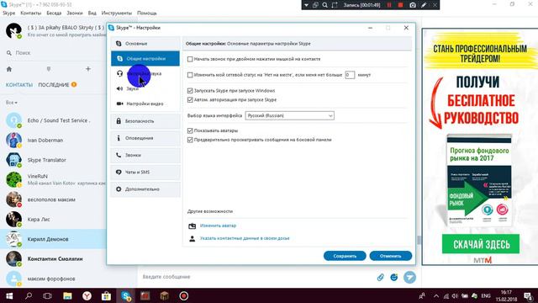Click the link to specify profile contact details
Viewport: 538px width, 303px height.
click(x=245, y=238)
